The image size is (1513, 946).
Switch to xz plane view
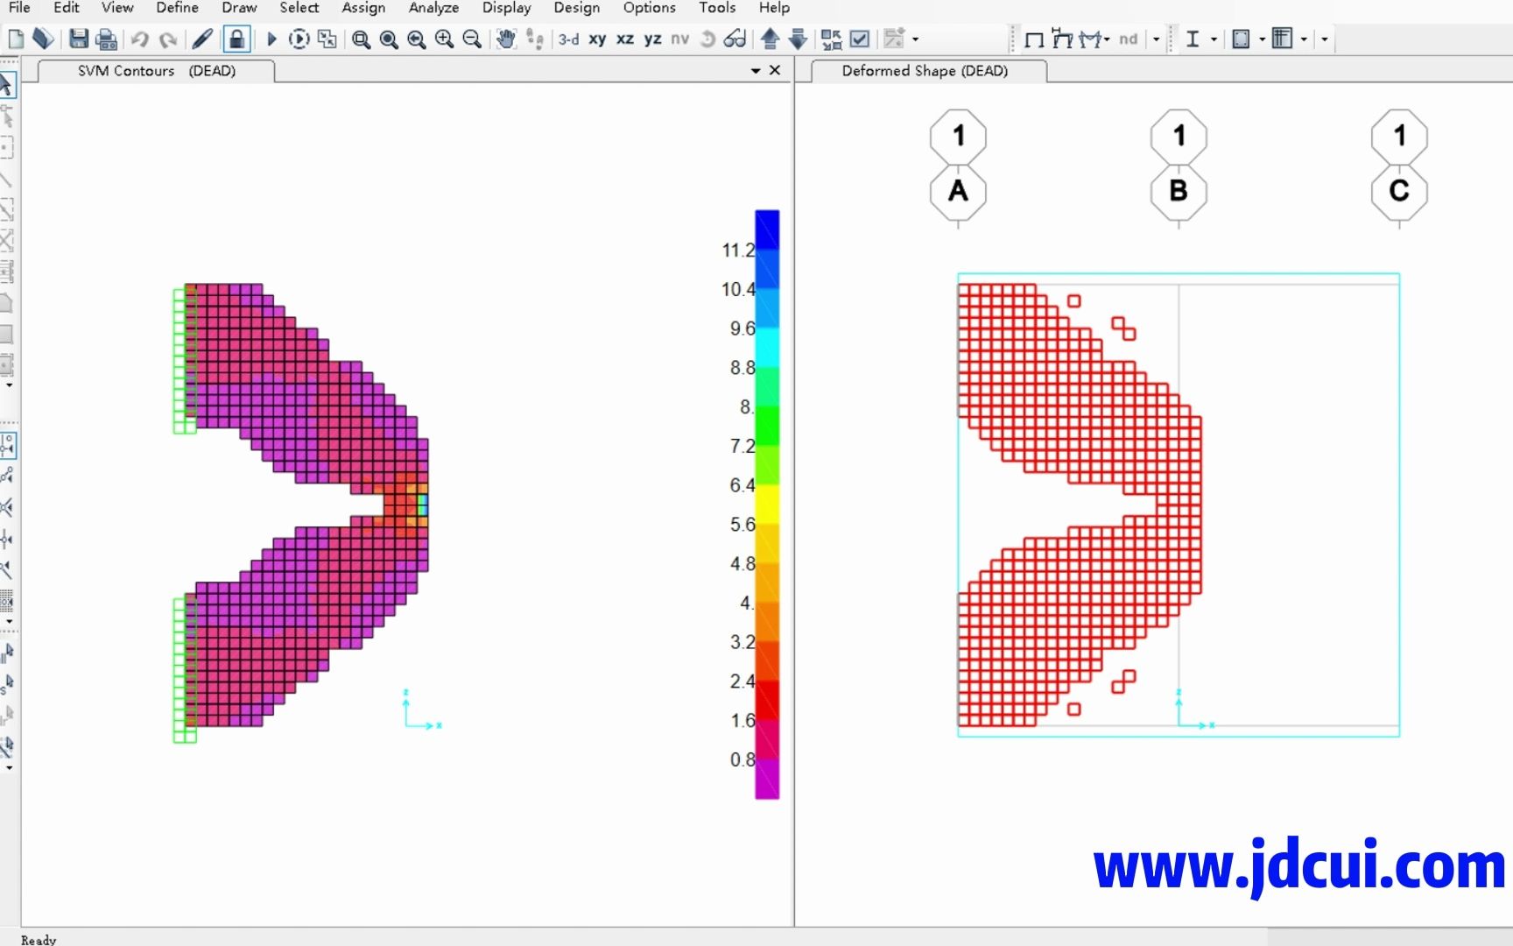625,39
